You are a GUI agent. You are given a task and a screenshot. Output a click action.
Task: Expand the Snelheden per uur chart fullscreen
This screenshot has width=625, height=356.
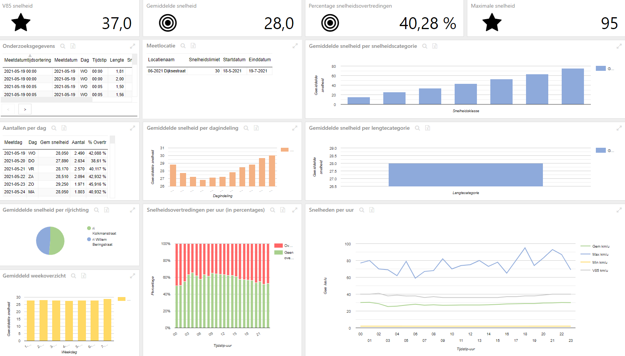coord(619,210)
